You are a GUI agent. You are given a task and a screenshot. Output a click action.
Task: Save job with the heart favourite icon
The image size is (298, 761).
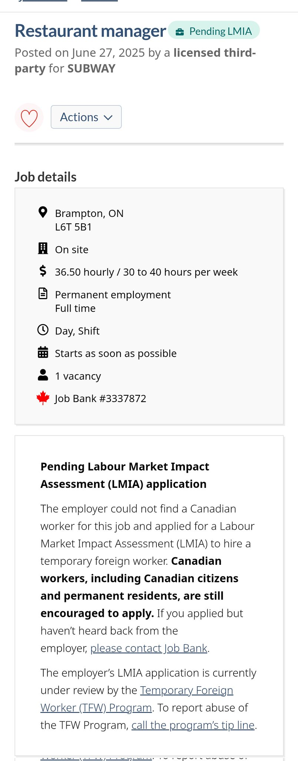point(29,117)
